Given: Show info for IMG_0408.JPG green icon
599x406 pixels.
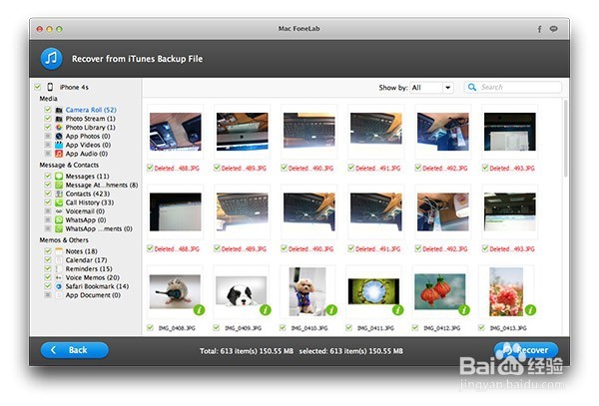Looking at the screenshot, I should [x=199, y=310].
